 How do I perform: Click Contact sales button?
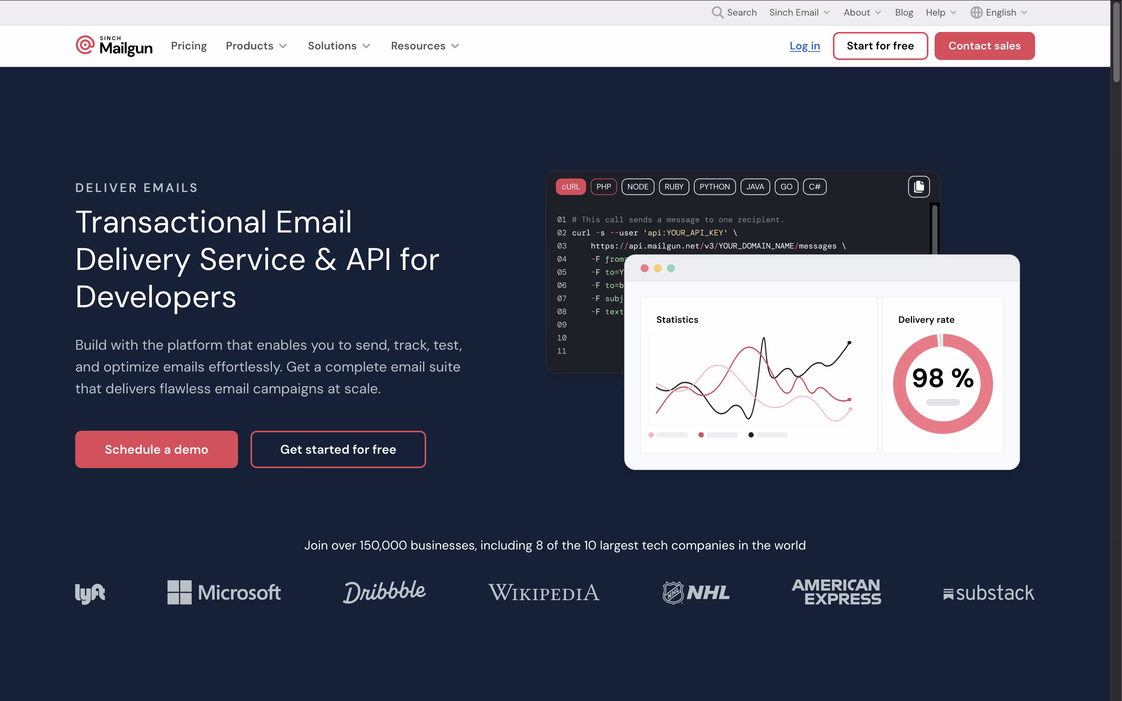click(984, 46)
